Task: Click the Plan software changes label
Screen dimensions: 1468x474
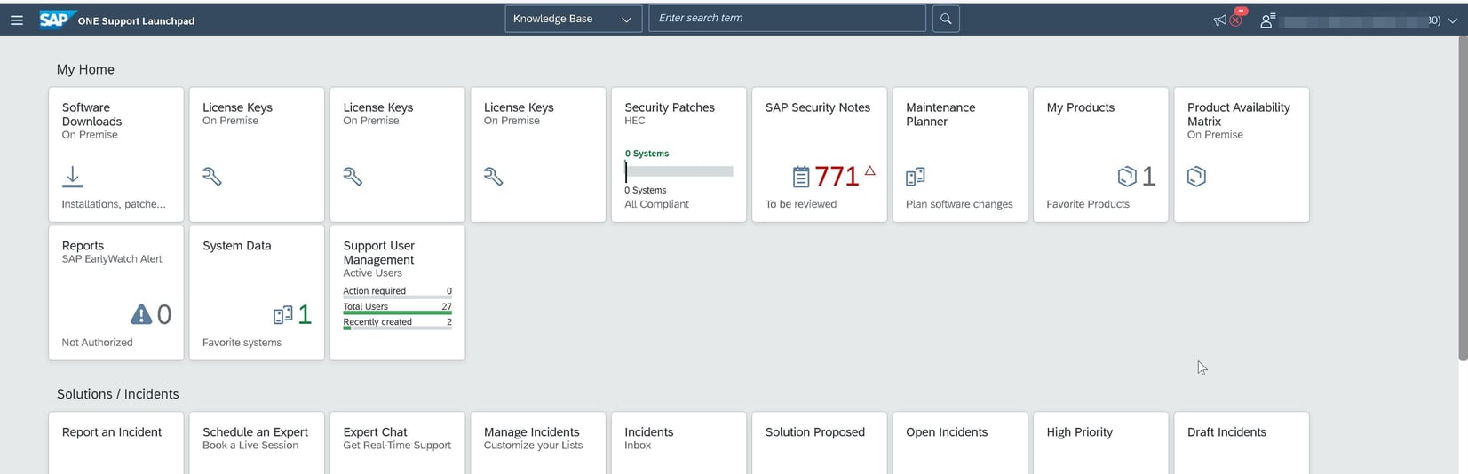Action: coord(959,204)
